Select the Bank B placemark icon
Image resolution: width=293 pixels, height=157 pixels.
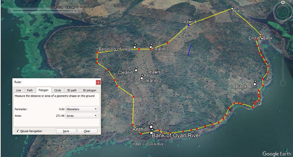(x=255, y=83)
